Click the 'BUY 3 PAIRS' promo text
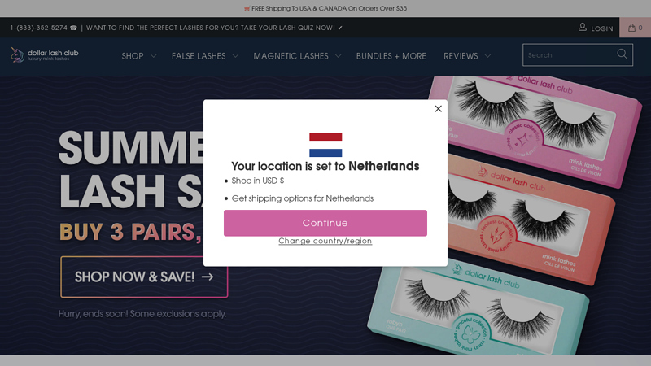Screen dimensions: 651x366 (130, 232)
